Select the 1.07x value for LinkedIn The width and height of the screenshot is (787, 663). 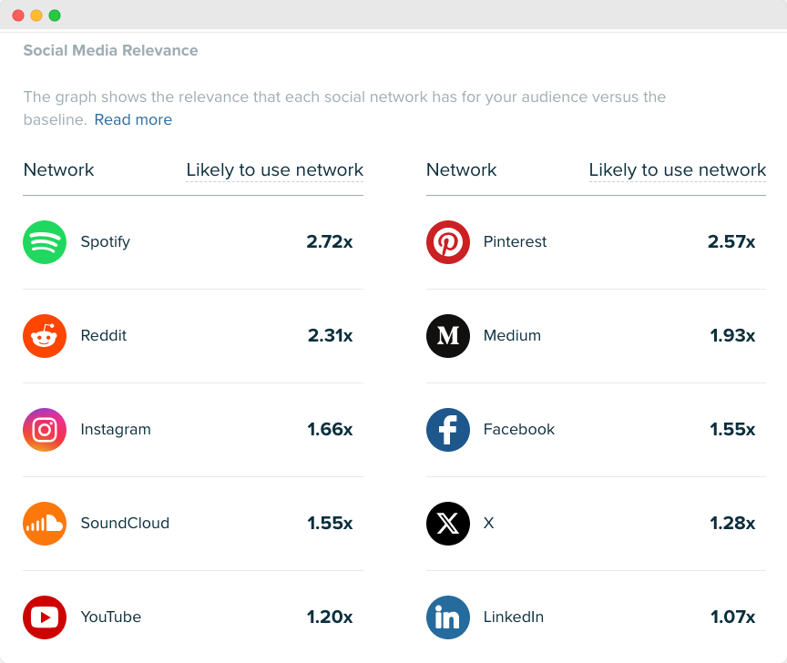tap(733, 617)
